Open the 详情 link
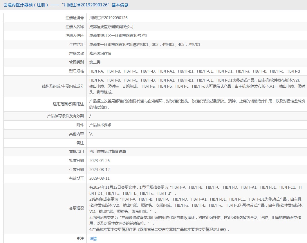Viewport: 307px width, 243px height. click(x=93, y=239)
